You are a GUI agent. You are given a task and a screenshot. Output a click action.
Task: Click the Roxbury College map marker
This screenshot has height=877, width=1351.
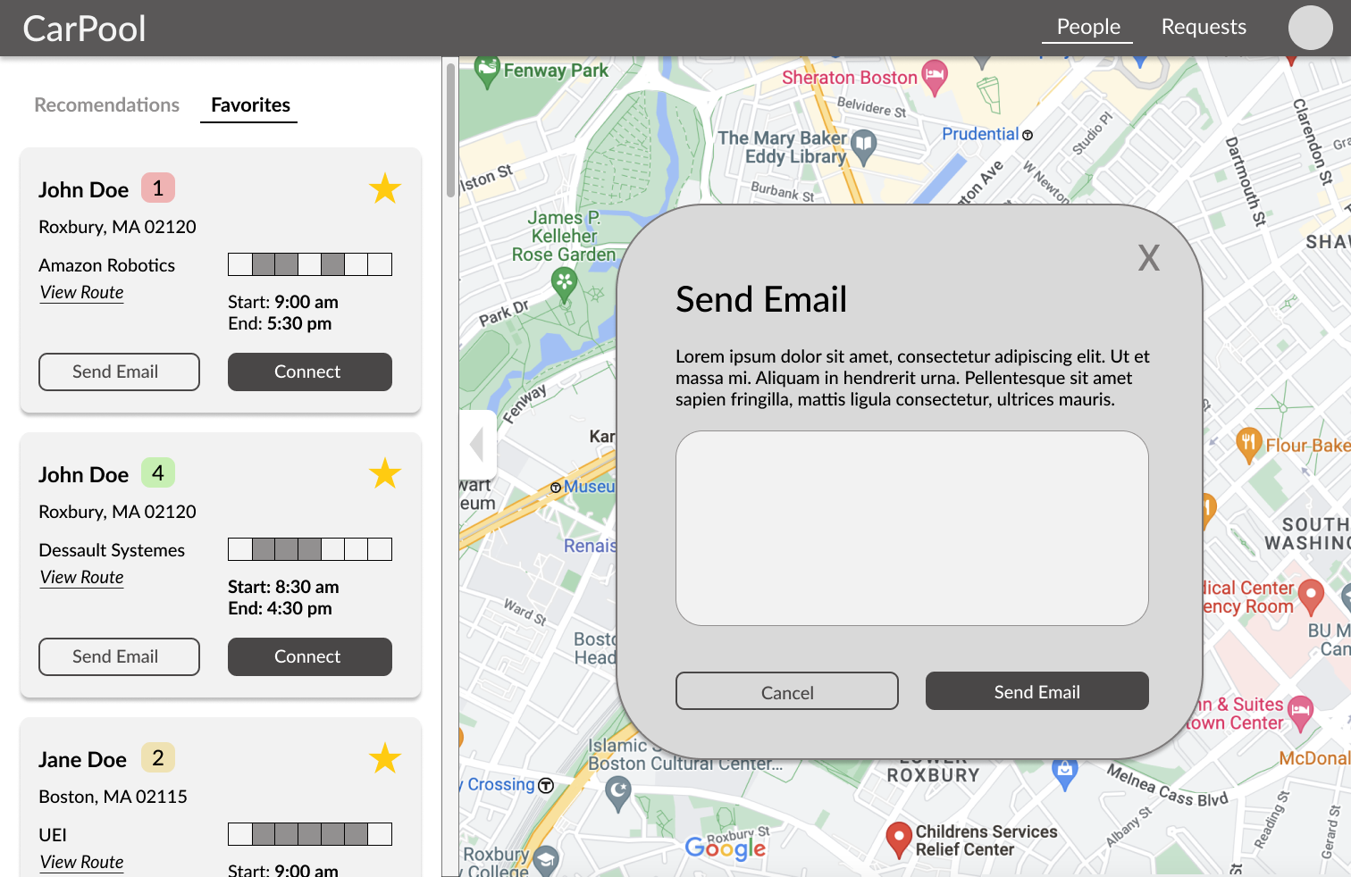[546, 861]
